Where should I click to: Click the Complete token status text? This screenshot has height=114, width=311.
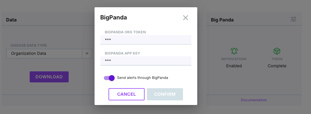pos(277,66)
